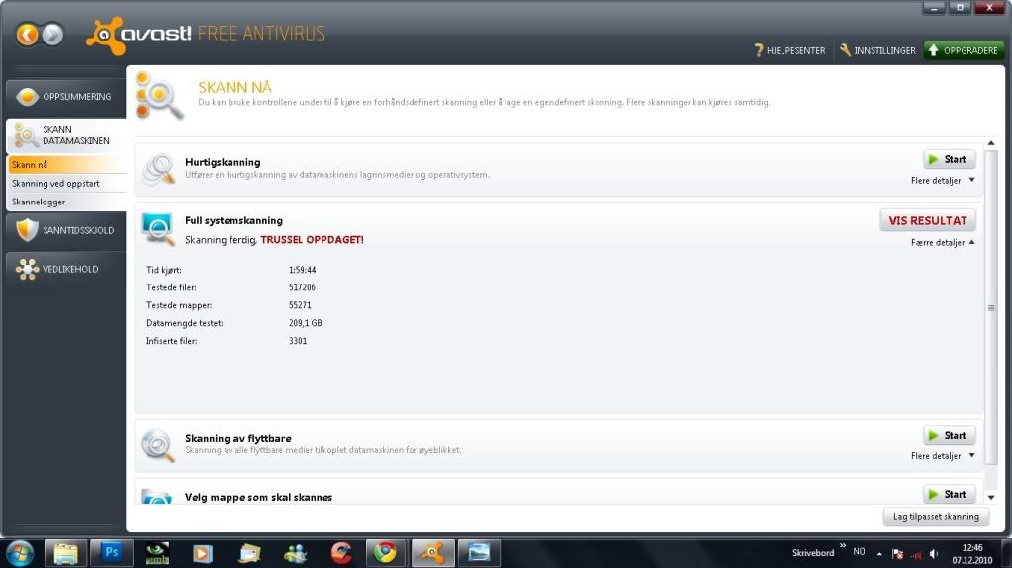Click the VIS RESULTAT button
Screen dimensions: 1012x568
point(927,220)
